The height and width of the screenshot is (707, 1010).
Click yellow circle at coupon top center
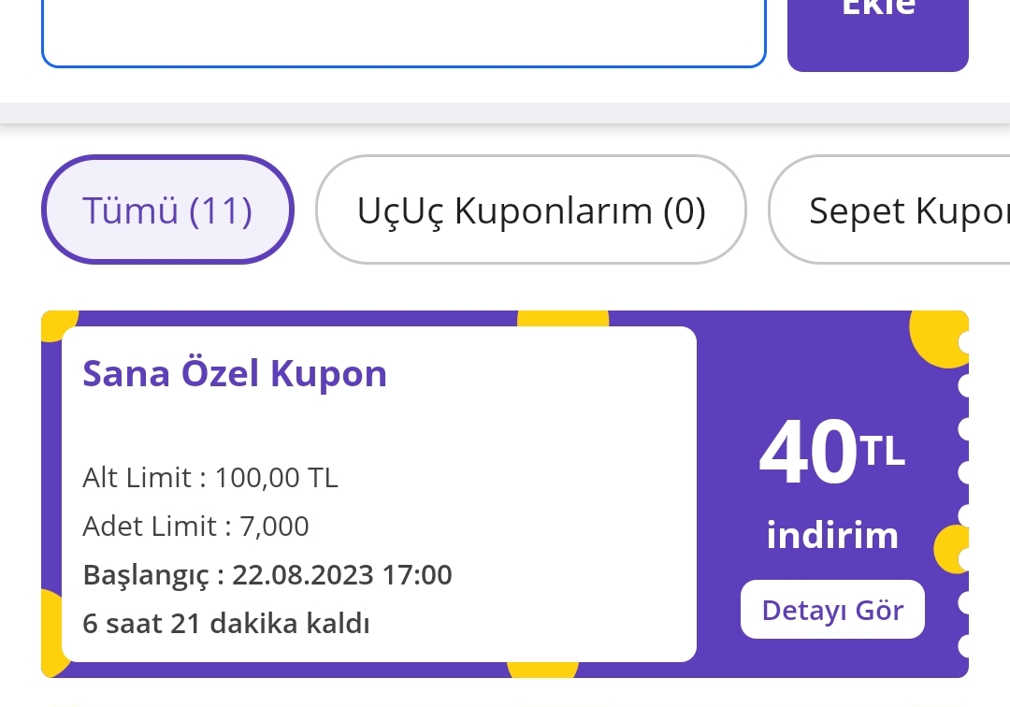(562, 318)
